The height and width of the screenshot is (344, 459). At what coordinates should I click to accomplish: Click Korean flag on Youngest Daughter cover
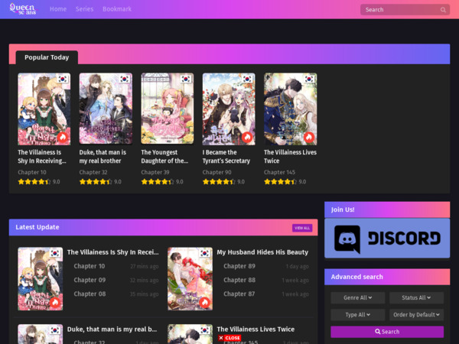[186, 79]
